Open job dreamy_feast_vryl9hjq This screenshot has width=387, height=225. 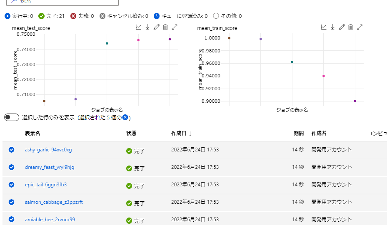point(50,167)
